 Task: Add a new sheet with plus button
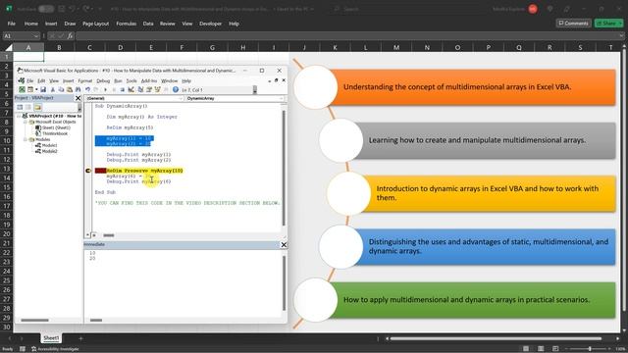tap(80, 338)
